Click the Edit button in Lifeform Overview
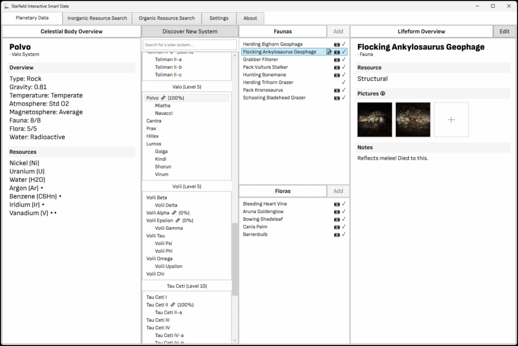518x346 pixels. (x=504, y=31)
